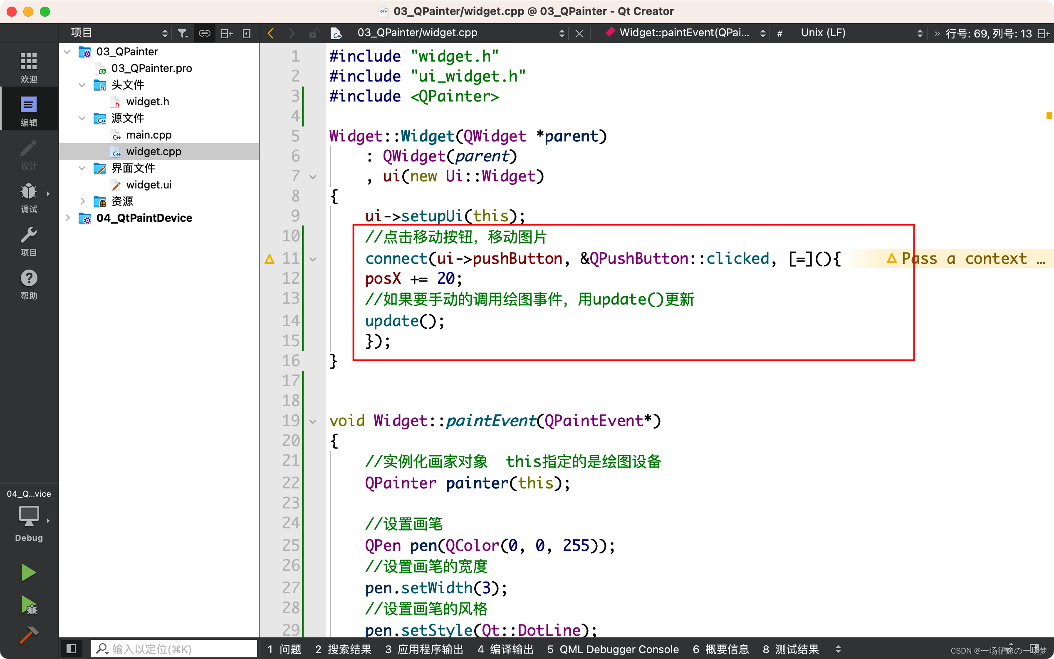
Task: Toggle synchronize with editor link icon
Action: [x=204, y=33]
